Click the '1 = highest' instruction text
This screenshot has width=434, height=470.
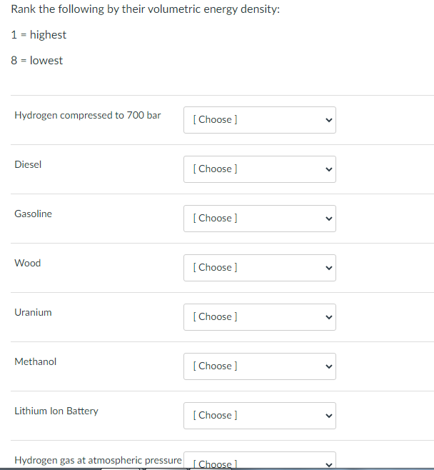click(x=39, y=35)
